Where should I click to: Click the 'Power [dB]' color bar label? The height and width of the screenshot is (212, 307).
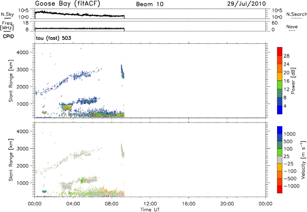point(293,81)
